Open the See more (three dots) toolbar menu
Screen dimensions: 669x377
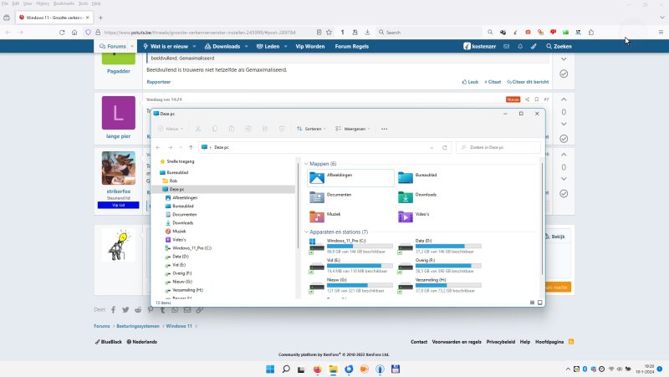[384, 129]
